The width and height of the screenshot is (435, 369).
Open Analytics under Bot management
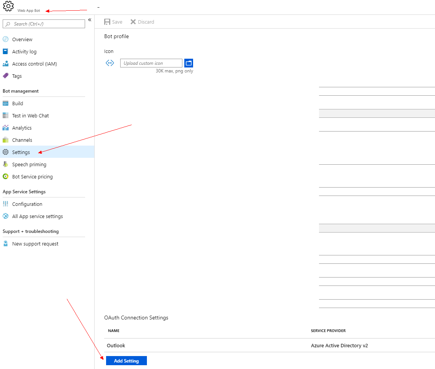[22, 128]
